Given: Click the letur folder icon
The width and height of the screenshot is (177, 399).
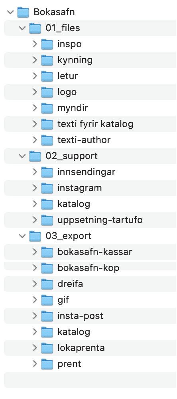Looking at the screenshot, I should [47, 76].
